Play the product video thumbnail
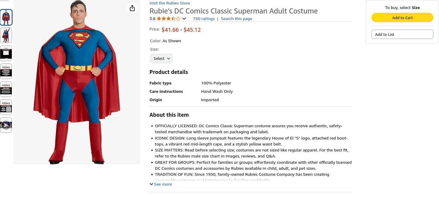439x197 pixels. [6, 125]
